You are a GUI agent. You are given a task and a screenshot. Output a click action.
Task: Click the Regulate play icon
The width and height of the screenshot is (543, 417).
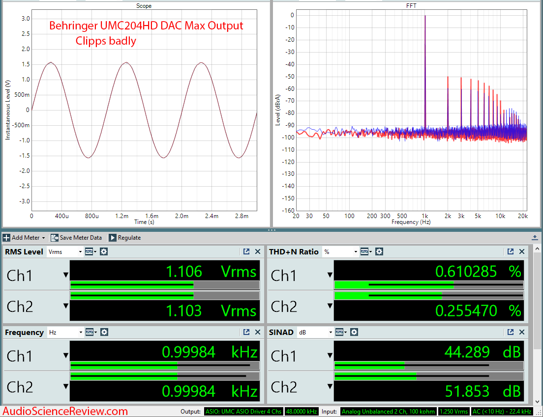tap(113, 238)
